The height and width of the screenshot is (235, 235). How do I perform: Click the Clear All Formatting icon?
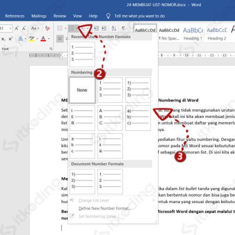click(x=48, y=28)
